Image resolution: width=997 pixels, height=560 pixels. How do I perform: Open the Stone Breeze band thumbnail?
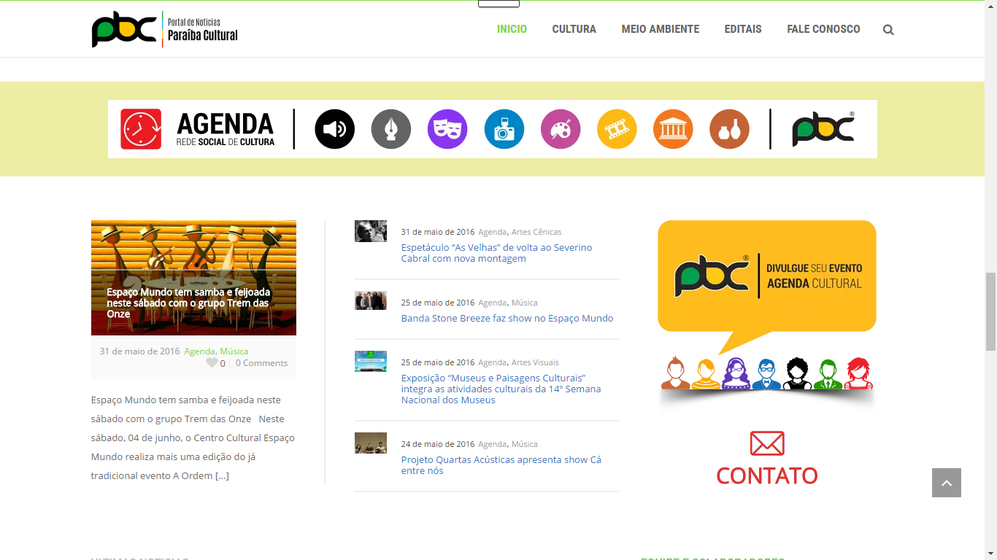coord(371,300)
